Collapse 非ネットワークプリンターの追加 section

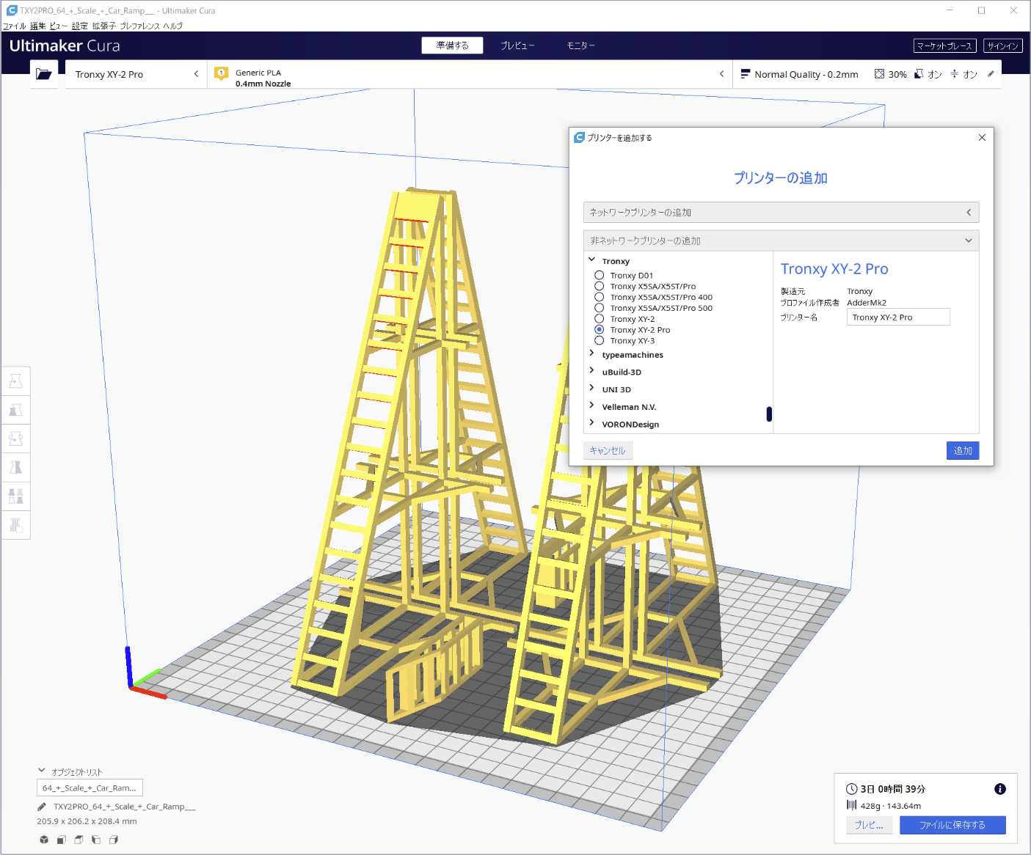coord(781,241)
